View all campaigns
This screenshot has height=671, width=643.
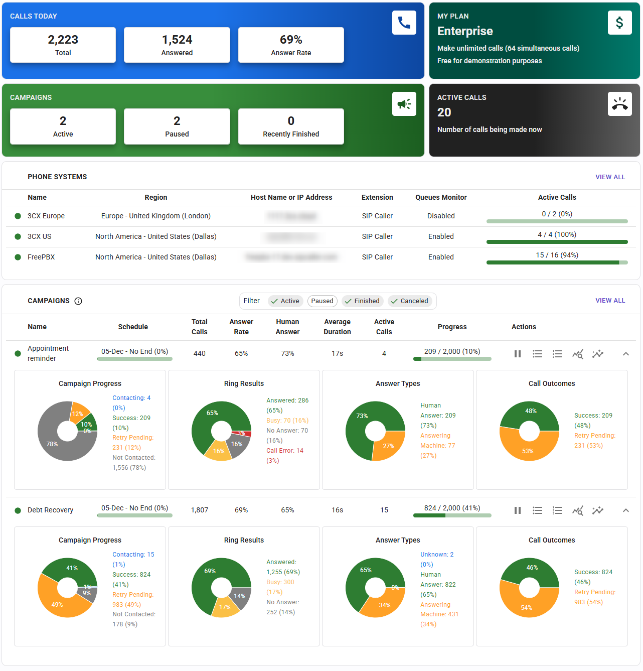(610, 301)
